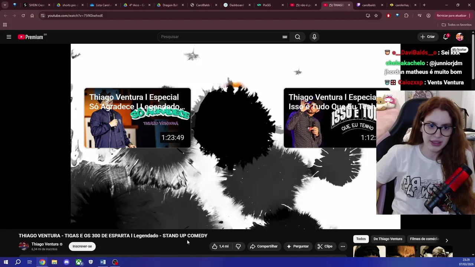This screenshot has width=475, height=267.
Task: Click the Inscrever-se subscribe button
Action: [x=82, y=246]
